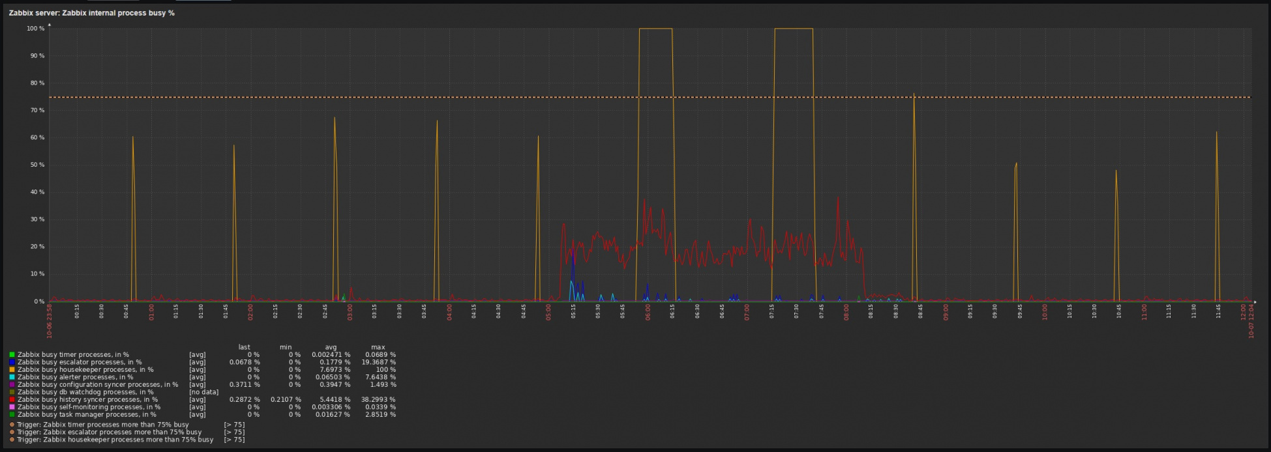Screen dimensions: 1271x452
Task: Click the '07:15' time axis label
Action: click(772, 311)
